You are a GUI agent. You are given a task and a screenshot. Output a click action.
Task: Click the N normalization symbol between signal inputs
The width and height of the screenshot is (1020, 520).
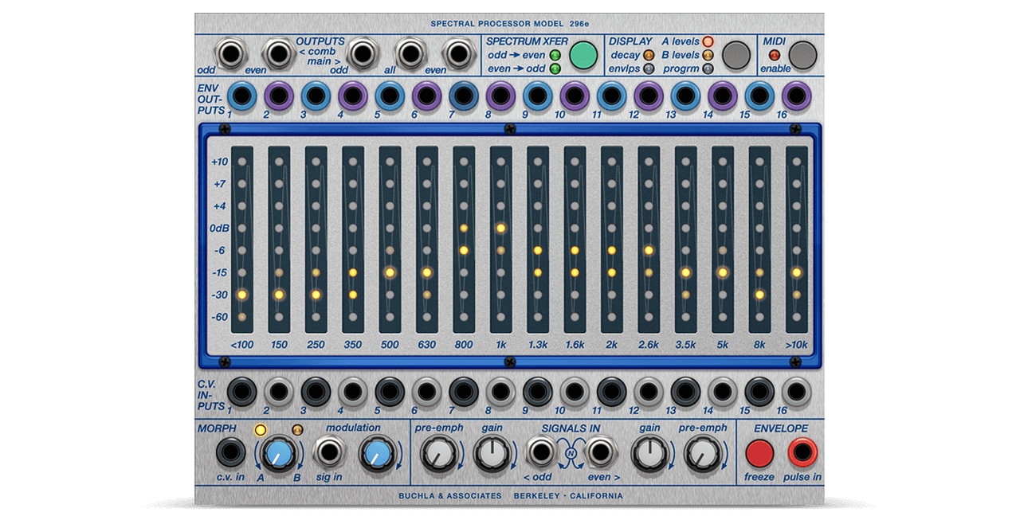(x=570, y=455)
